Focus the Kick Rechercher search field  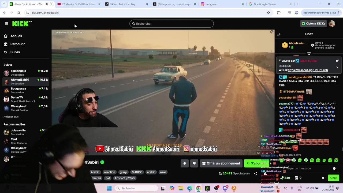tap(171, 24)
